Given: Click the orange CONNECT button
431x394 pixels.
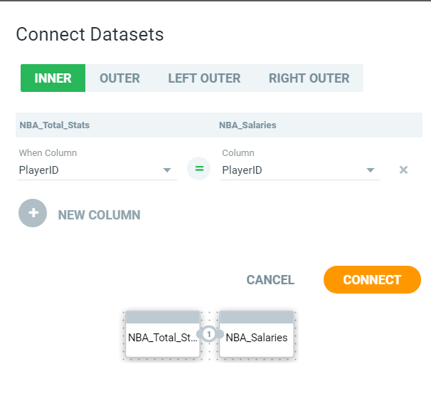Looking at the screenshot, I should coord(372,279).
